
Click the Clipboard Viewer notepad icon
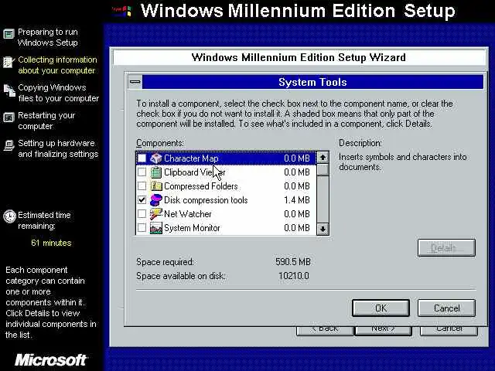pos(155,172)
